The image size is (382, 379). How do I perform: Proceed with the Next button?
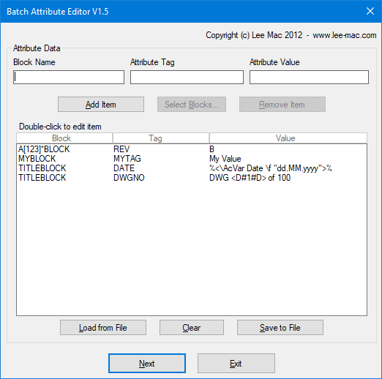(147, 364)
